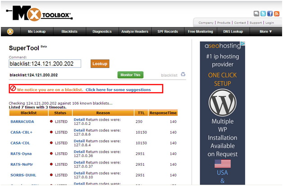
Task: Click red status dot in RATS-NoPtr row
Action: (x=51, y=164)
